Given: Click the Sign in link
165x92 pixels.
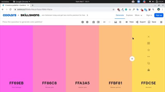Looking at the screenshot, I should [x=149, y=15].
